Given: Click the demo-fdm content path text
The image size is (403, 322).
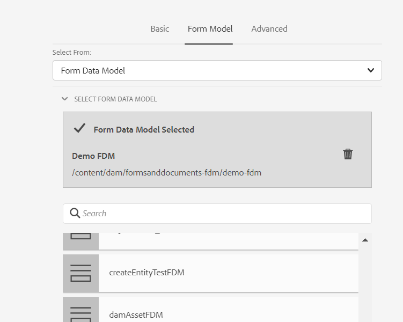Looking at the screenshot, I should tap(166, 172).
